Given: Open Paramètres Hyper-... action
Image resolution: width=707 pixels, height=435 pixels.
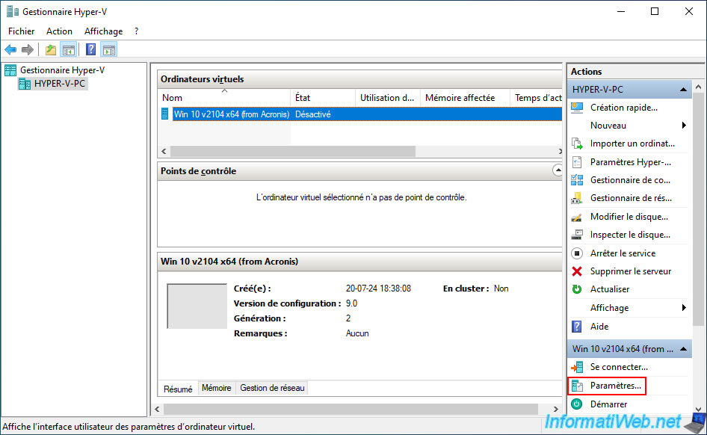Looking at the screenshot, I should point(630,162).
